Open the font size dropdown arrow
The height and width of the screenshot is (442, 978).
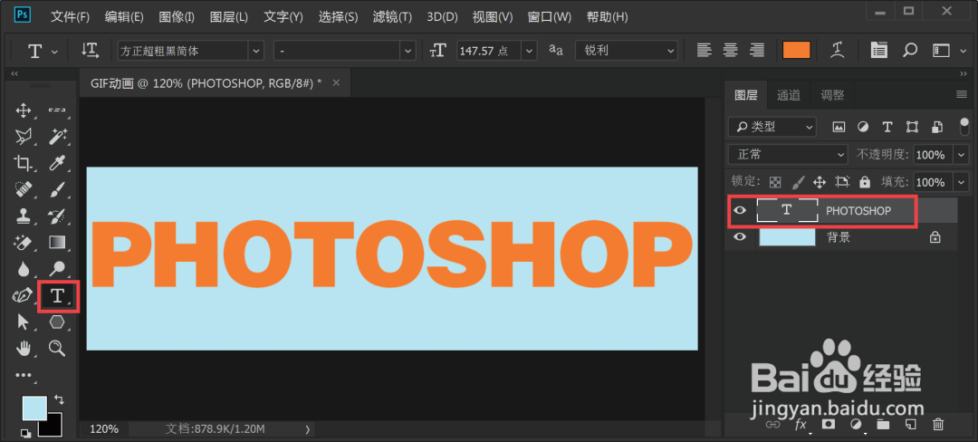coord(530,51)
